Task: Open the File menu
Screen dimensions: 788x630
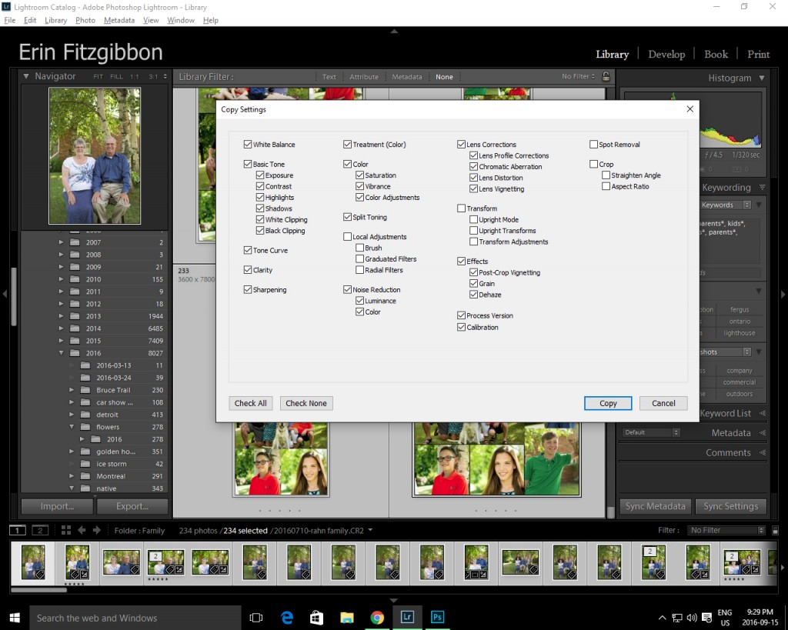Action: click(9, 20)
